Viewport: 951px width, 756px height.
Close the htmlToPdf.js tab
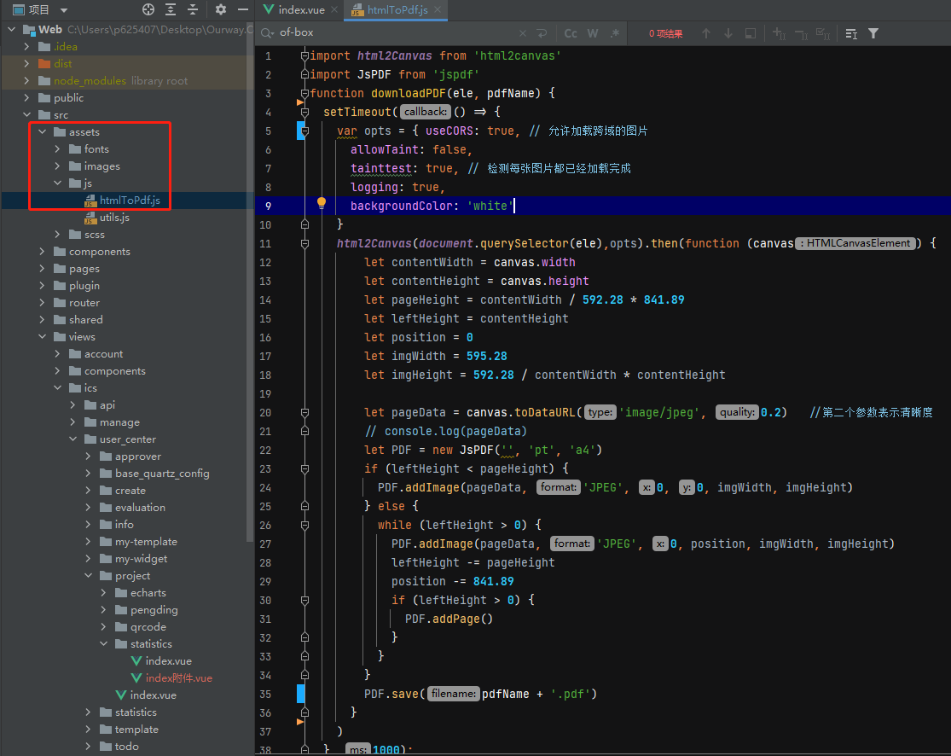pyautogui.click(x=438, y=9)
